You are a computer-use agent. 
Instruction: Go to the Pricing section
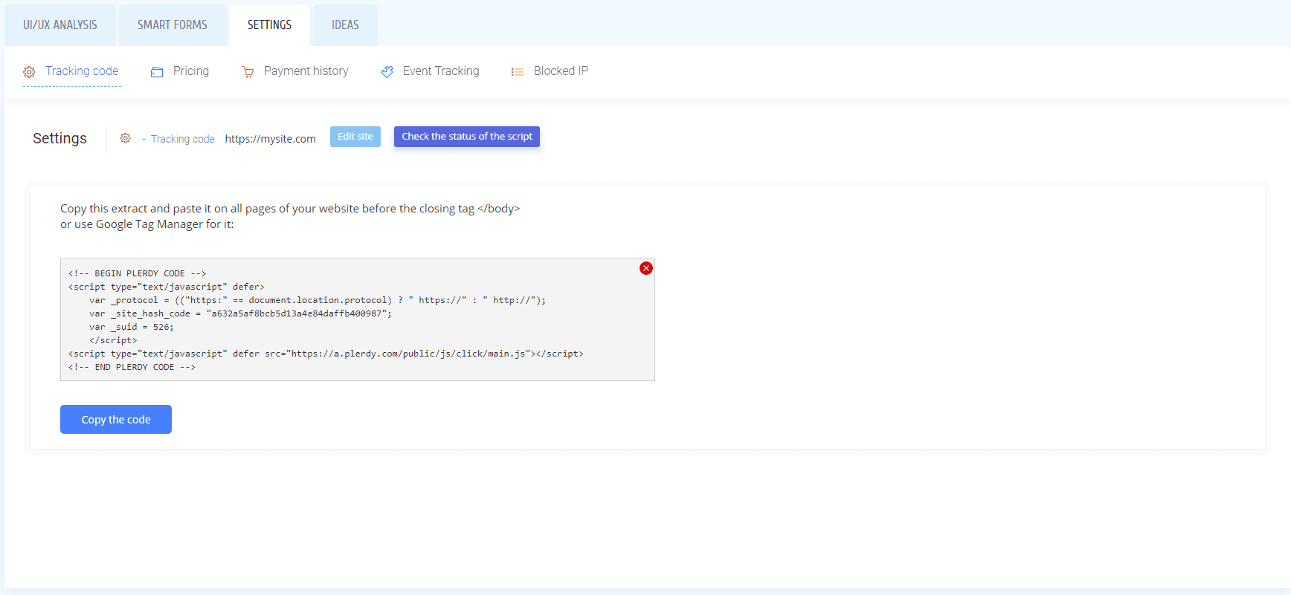pyautogui.click(x=191, y=71)
